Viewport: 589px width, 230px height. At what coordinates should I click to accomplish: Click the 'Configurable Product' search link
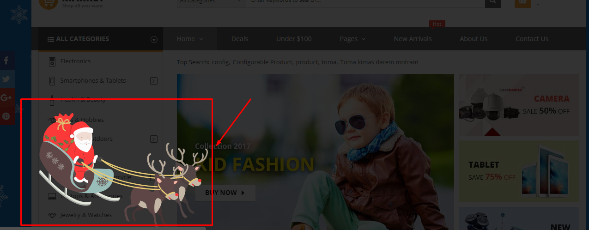click(262, 62)
